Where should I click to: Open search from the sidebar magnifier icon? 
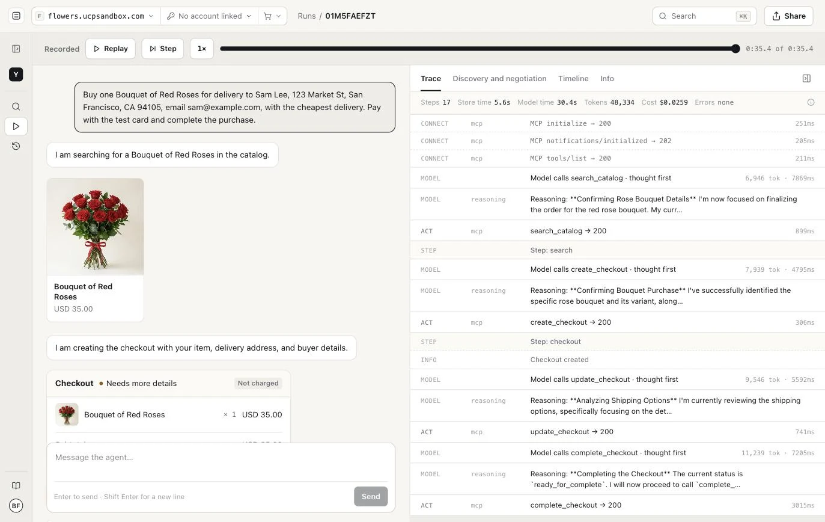coord(16,106)
